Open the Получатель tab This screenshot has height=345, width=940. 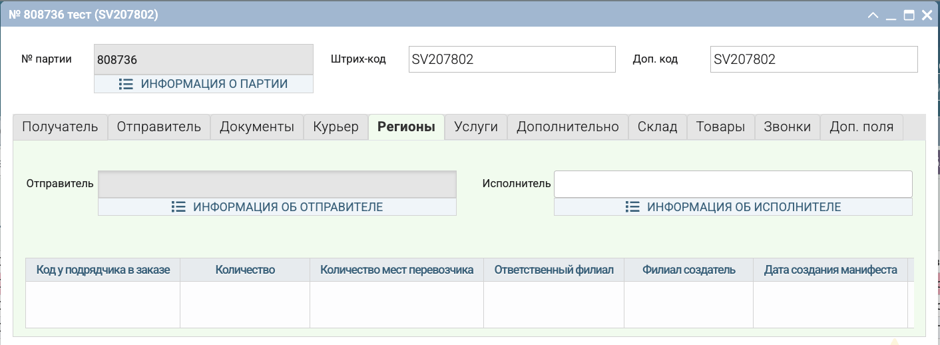point(61,127)
